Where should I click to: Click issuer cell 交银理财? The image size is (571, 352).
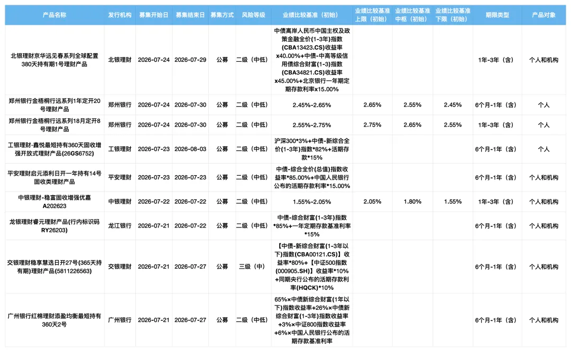120,267
